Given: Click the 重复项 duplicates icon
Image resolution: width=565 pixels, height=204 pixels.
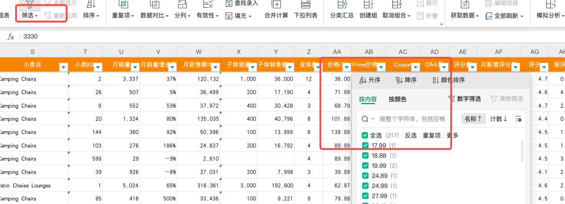Looking at the screenshot, I should (x=123, y=4).
